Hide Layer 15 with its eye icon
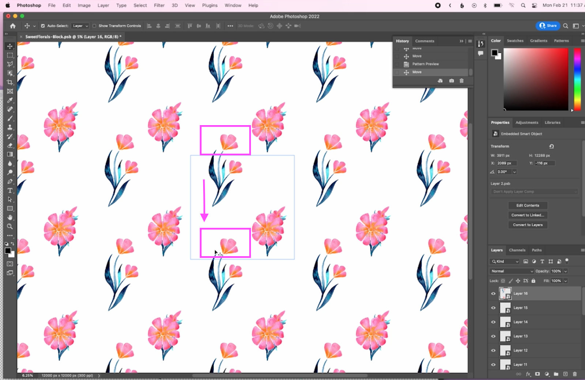585x380 pixels. (x=493, y=308)
